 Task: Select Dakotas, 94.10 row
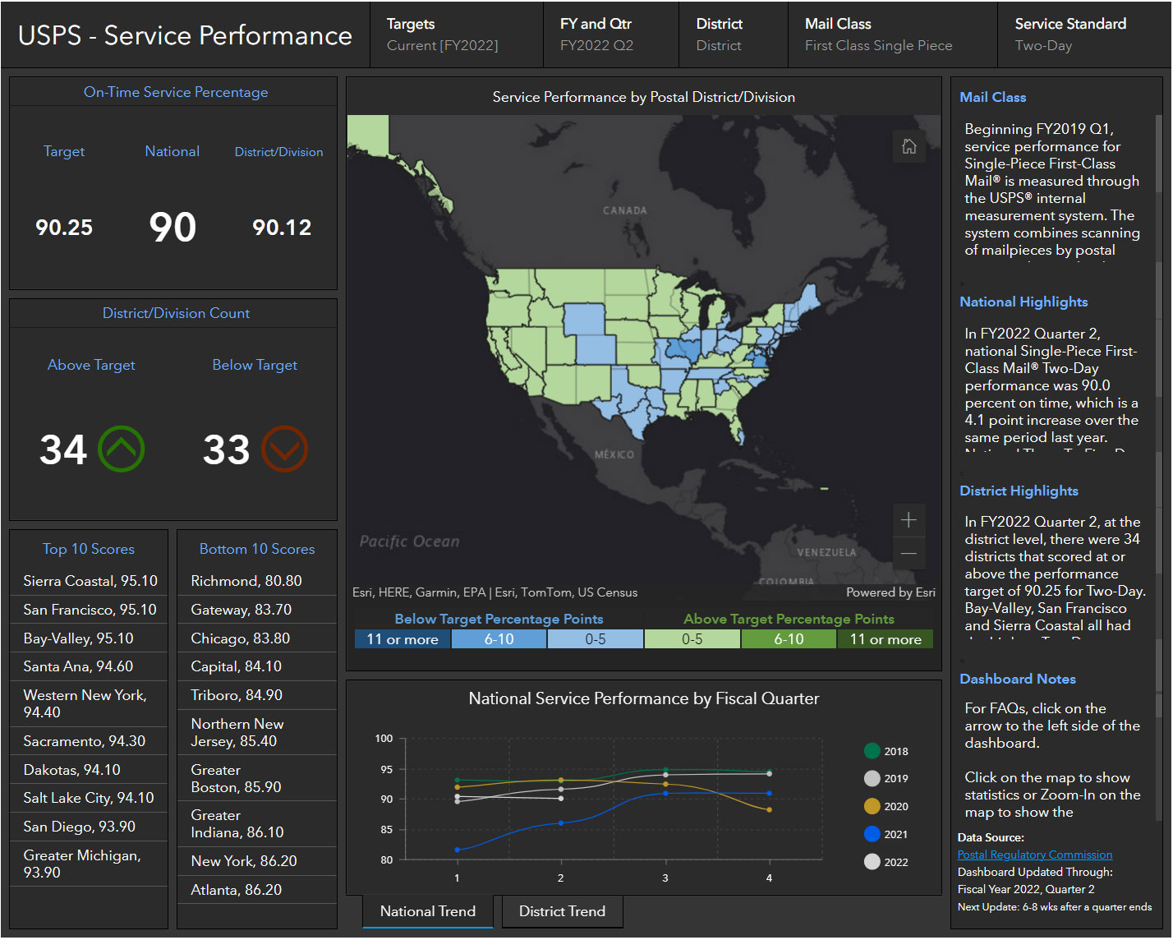coord(89,770)
